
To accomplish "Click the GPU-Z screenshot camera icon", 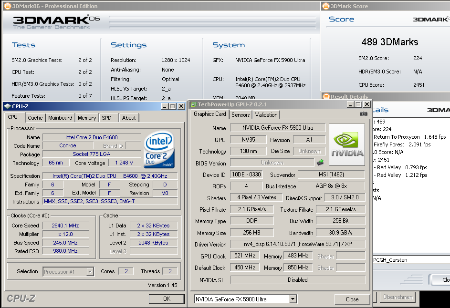I will [363, 114].
